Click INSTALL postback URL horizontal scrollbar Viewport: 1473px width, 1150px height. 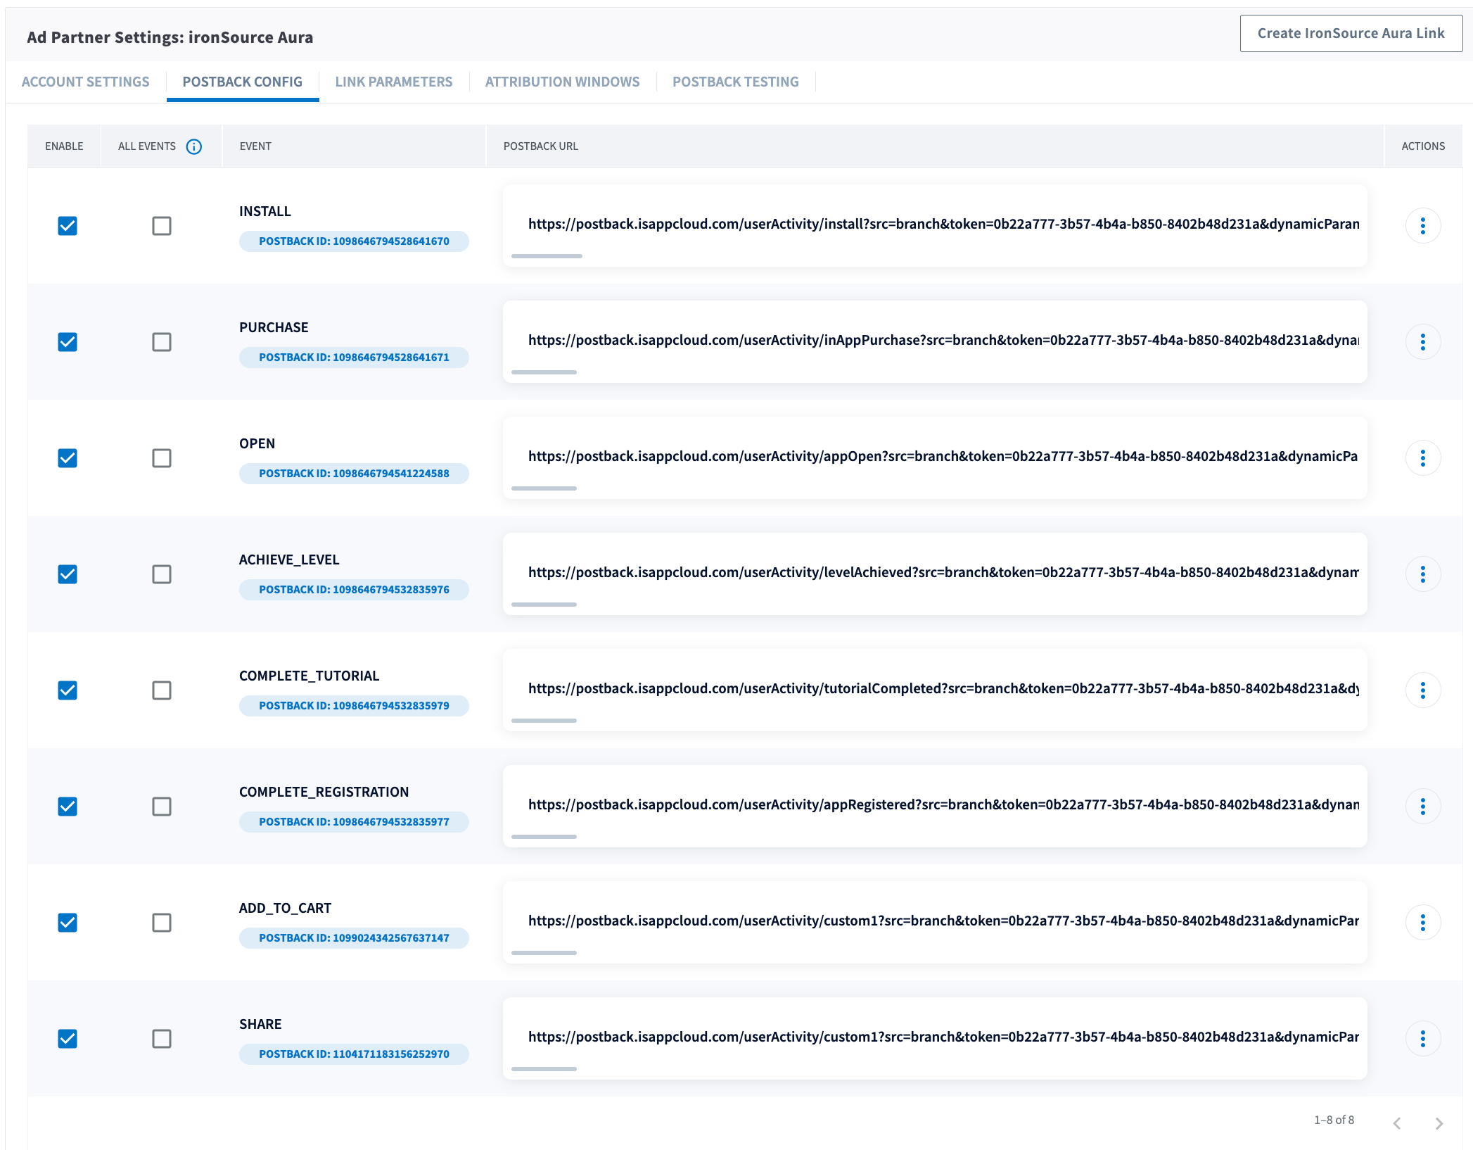click(547, 256)
